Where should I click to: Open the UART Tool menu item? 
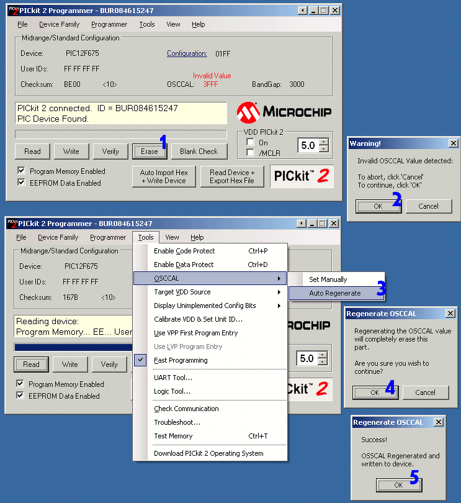(x=210, y=378)
